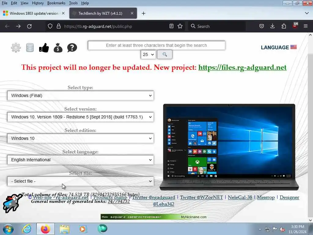
Task: Click the product search text field
Action: [x=156, y=45]
